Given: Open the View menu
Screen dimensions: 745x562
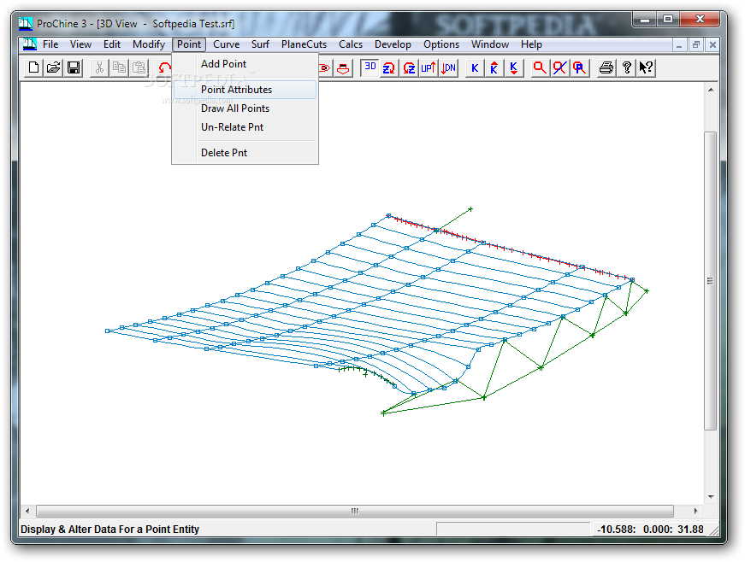Looking at the screenshot, I should [x=80, y=44].
